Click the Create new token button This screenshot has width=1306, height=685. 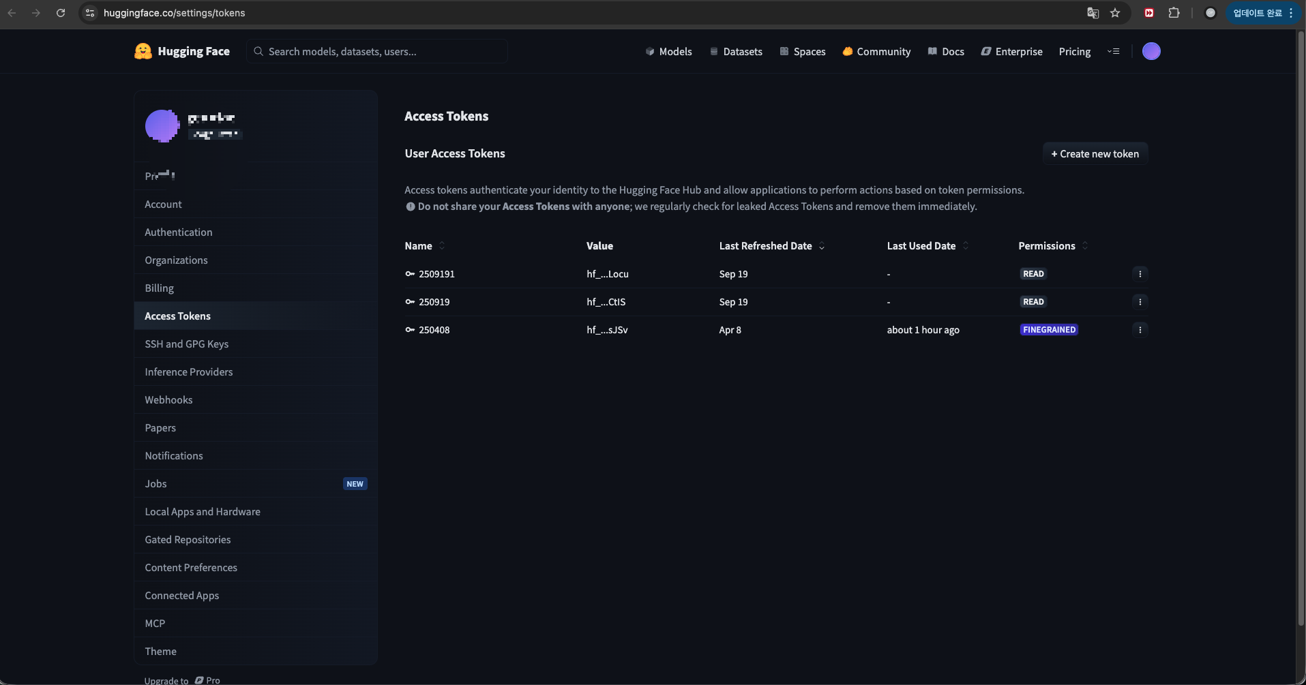(x=1095, y=153)
